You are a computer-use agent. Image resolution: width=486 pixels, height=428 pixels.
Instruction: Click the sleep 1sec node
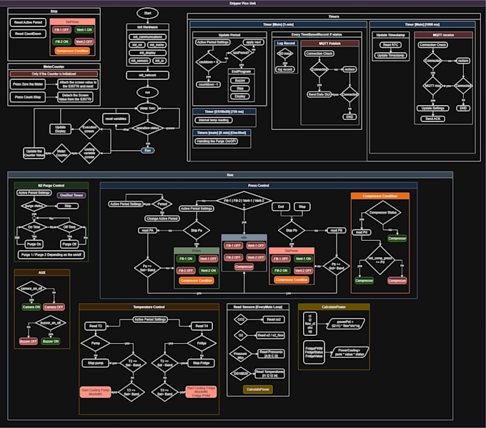click(x=147, y=108)
